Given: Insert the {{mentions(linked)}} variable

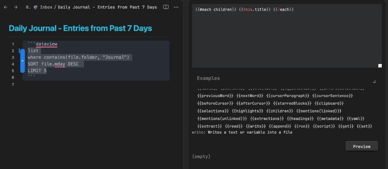Looking at the screenshot, I should click(x=319, y=111).
